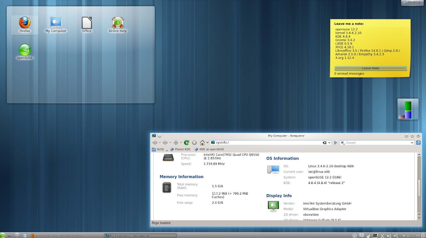Click the Go arrow next to the location bar
This screenshot has height=238, width=426.
(x=335, y=143)
